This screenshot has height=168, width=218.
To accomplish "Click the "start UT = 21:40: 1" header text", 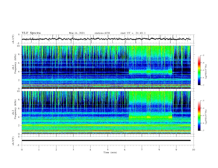I will point(133,33).
